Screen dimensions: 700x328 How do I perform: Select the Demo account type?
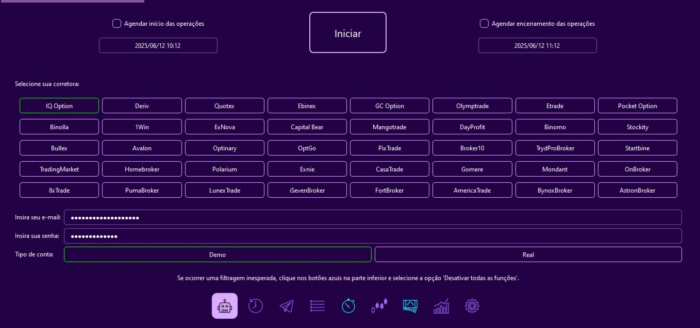(x=218, y=254)
